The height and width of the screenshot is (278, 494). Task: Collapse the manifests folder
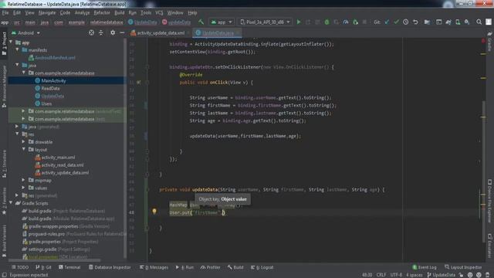point(17,49)
